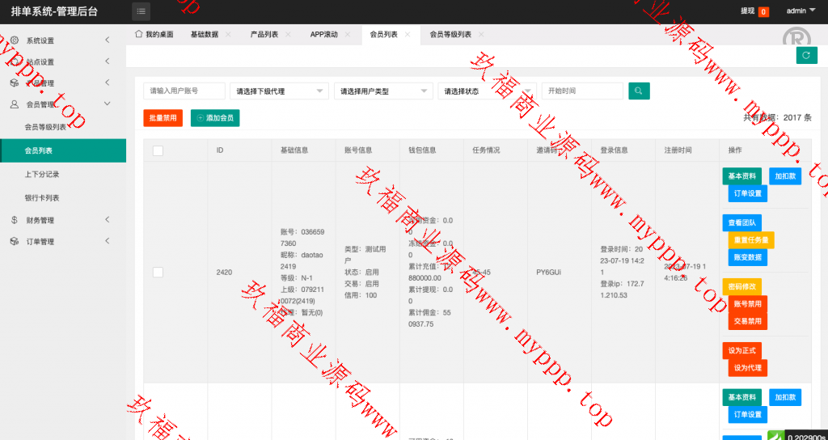Screen dimensions: 828x440
Task: Click the green refresh icon button
Action: (x=805, y=55)
